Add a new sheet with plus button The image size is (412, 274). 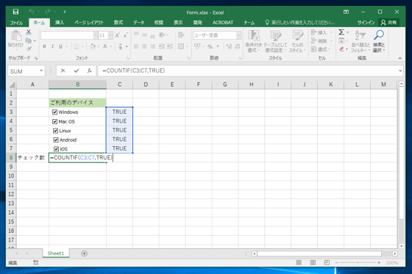pyautogui.click(x=85, y=253)
